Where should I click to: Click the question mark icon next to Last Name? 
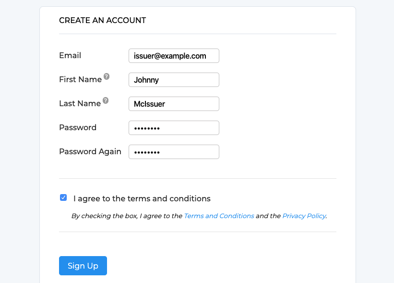106,100
